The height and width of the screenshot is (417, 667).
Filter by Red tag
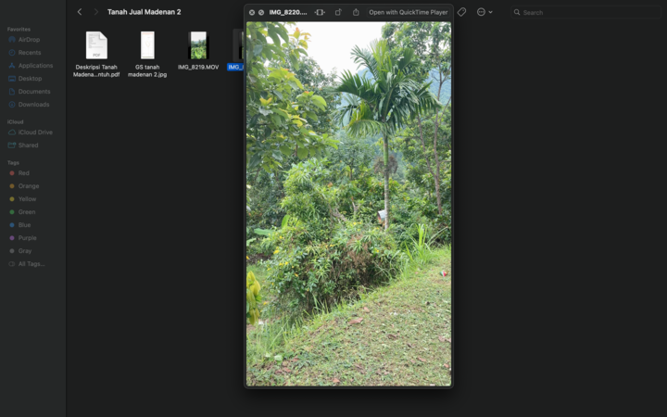(23, 173)
